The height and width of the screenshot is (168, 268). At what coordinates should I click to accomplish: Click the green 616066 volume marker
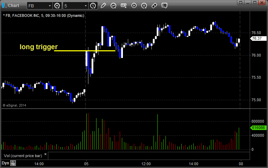[x=258, y=128]
